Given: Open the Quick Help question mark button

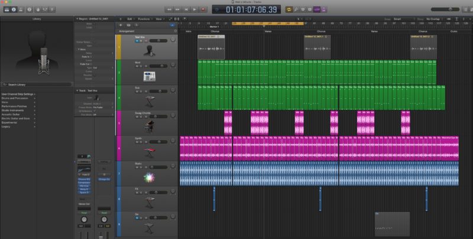Looking at the screenshot, I should [x=29, y=9].
